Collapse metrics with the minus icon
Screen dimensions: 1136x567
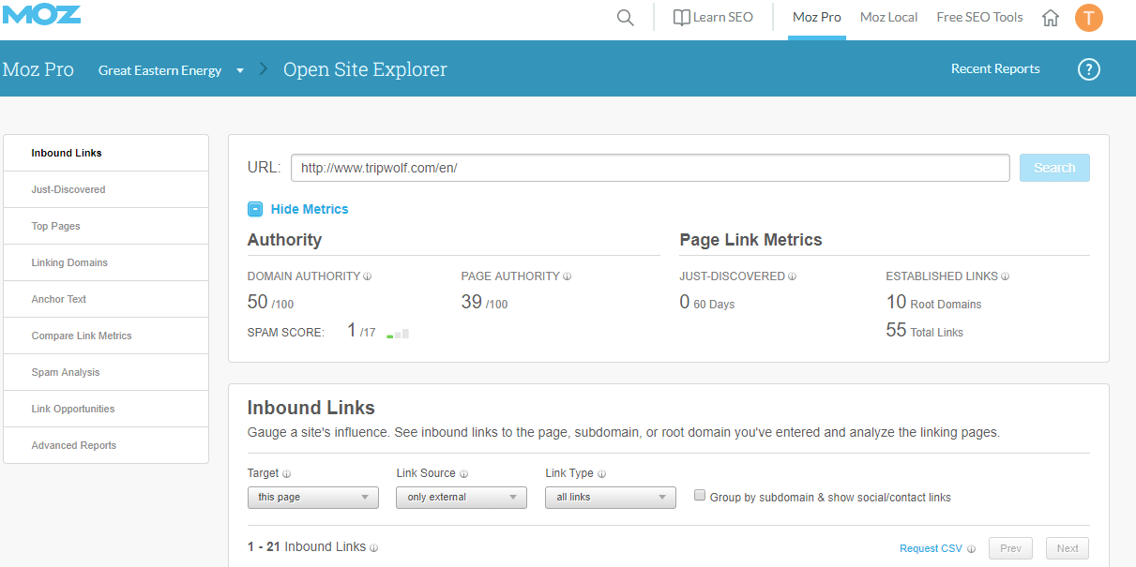[255, 209]
